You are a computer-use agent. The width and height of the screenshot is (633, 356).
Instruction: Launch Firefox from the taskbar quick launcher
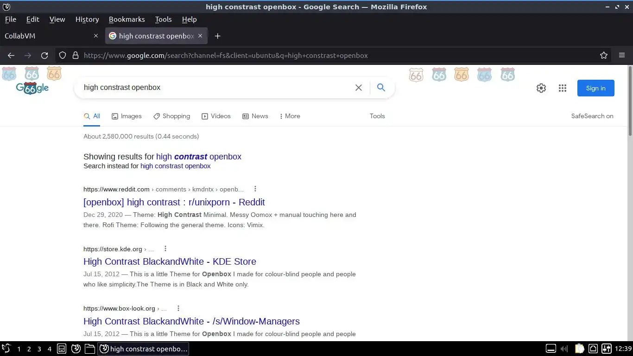click(76, 349)
